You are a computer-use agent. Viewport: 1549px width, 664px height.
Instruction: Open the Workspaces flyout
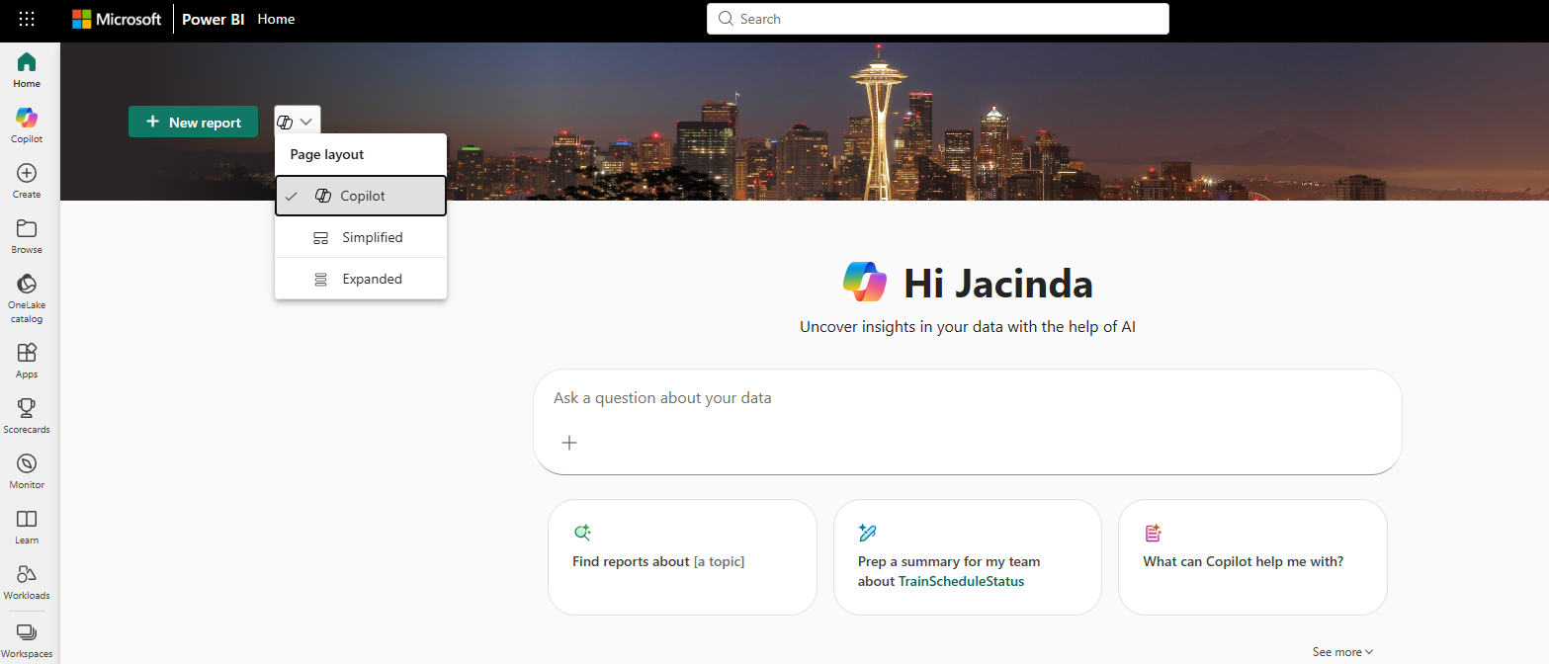click(x=27, y=638)
